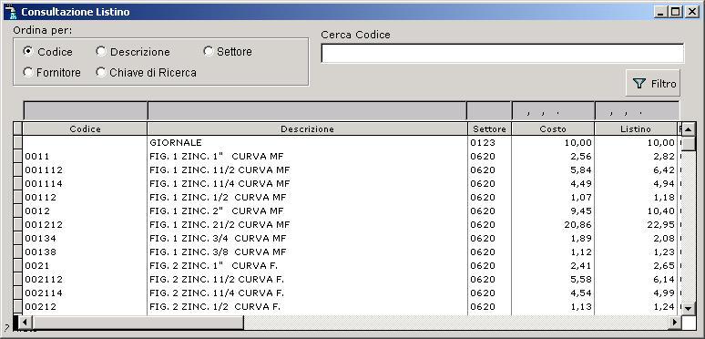
Task: Click left arrow of horizontal scrollbar
Action: [x=26, y=323]
